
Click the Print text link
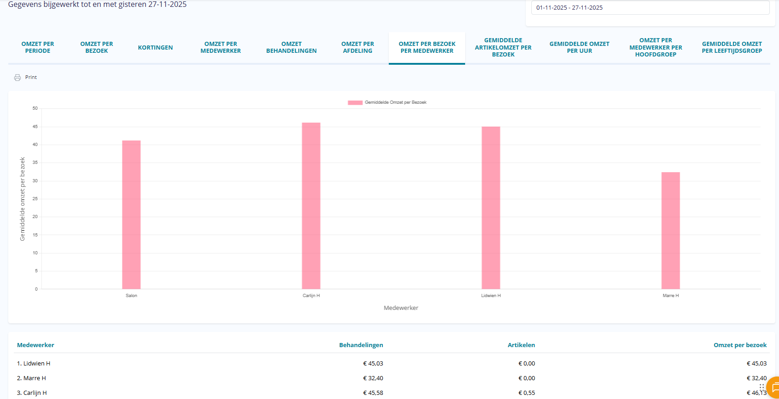point(31,78)
